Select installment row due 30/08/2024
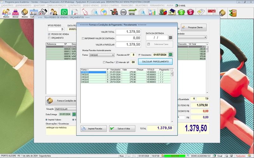Image resolution: width=254 pixels, height=158 pixels. point(125,77)
